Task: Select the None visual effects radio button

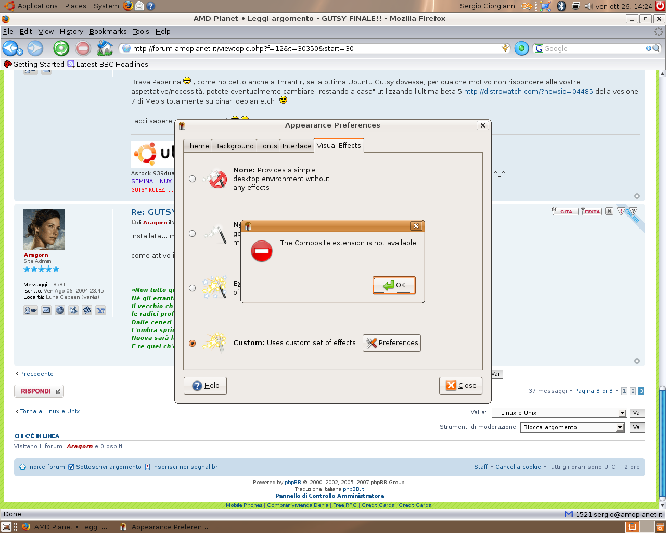Action: tap(193, 179)
